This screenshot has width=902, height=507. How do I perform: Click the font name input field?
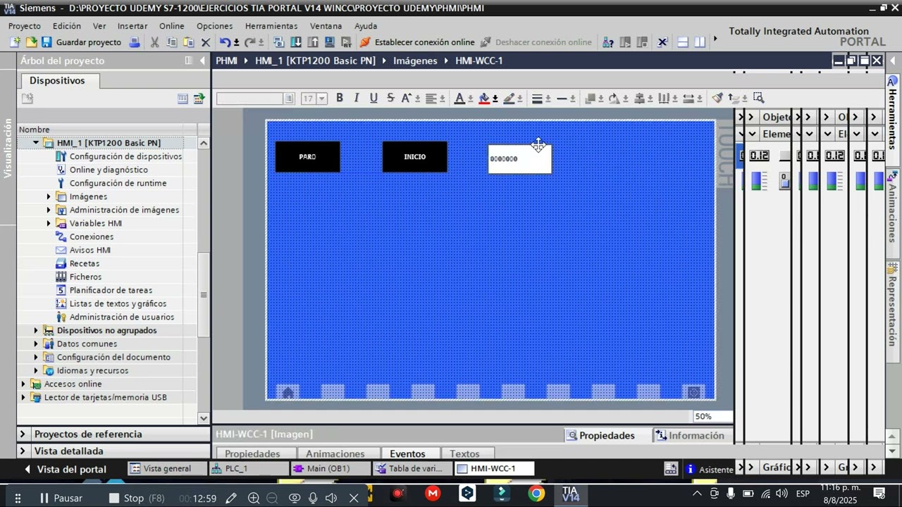pos(250,99)
